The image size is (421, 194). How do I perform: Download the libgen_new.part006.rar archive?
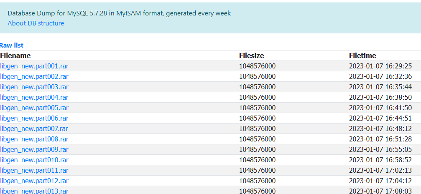[34, 118]
